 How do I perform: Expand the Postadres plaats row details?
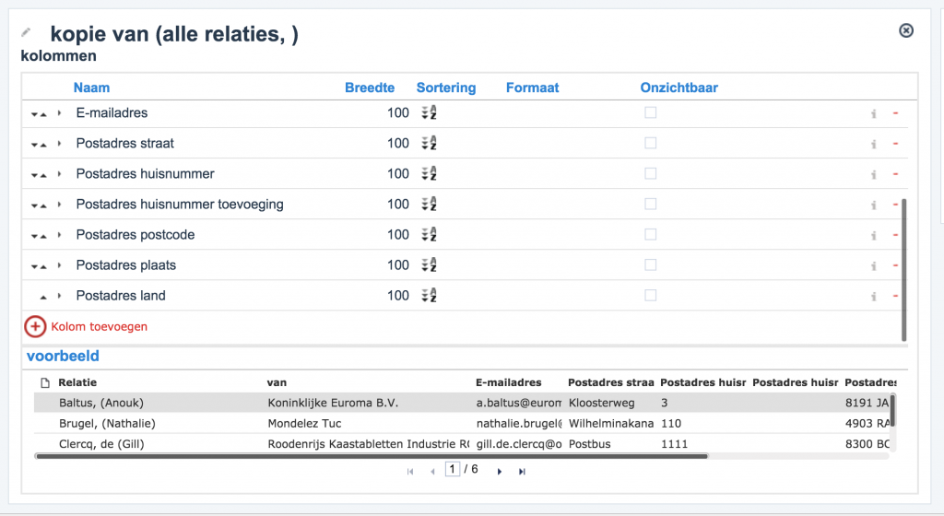(60, 265)
